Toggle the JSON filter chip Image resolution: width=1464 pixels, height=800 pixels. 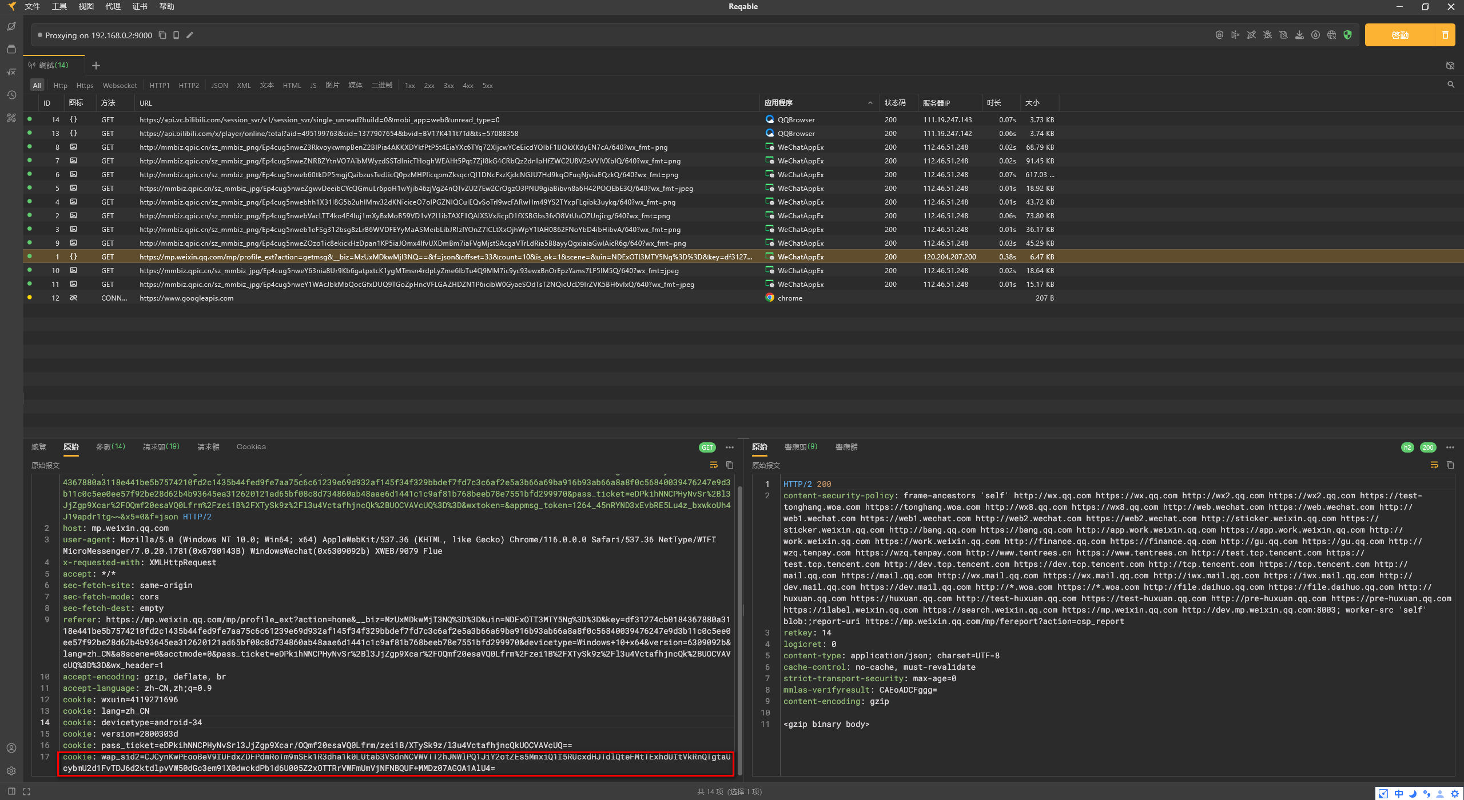click(219, 86)
